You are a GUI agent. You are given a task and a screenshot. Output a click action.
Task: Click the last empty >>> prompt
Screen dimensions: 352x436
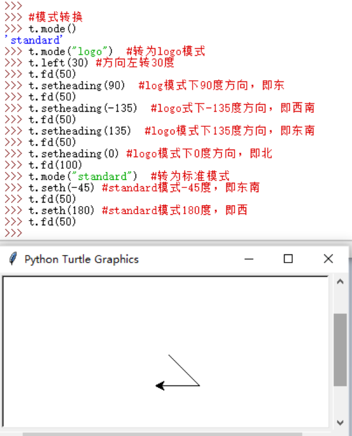tap(13, 233)
